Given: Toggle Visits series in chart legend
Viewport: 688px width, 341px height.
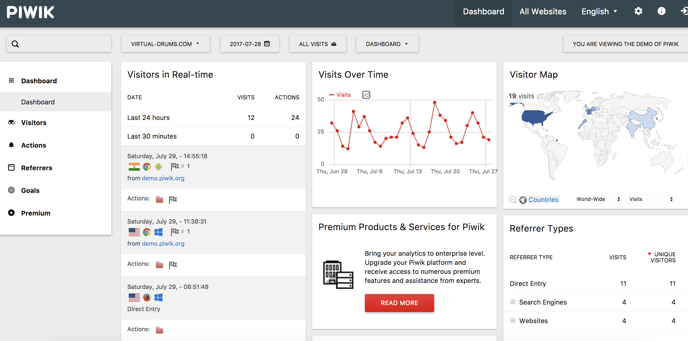Looking at the screenshot, I should [x=340, y=95].
